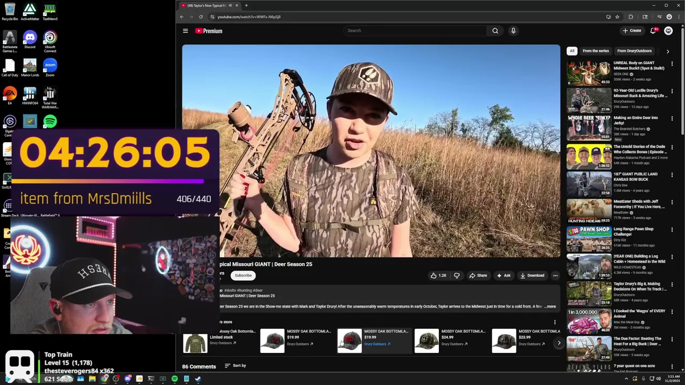This screenshot has width=685, height=385.
Task: Open 187" GIANT PUBLIC LAND KANSAS BOW BUCK thumbnail
Action: coord(589,184)
